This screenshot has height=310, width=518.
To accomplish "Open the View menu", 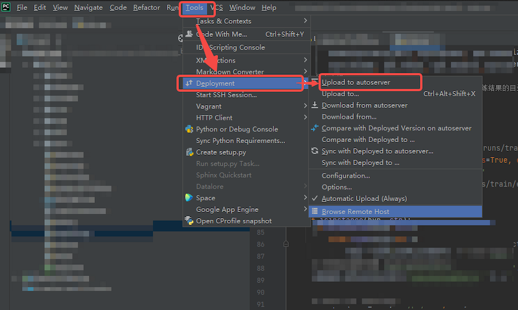I will [x=60, y=7].
